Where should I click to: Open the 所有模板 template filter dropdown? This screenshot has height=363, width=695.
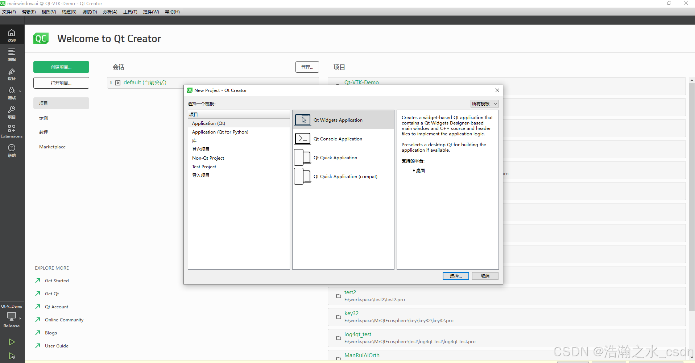[484, 104]
